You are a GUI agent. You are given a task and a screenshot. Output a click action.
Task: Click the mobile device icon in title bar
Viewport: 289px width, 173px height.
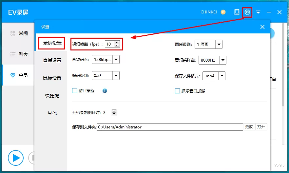[x=237, y=12]
